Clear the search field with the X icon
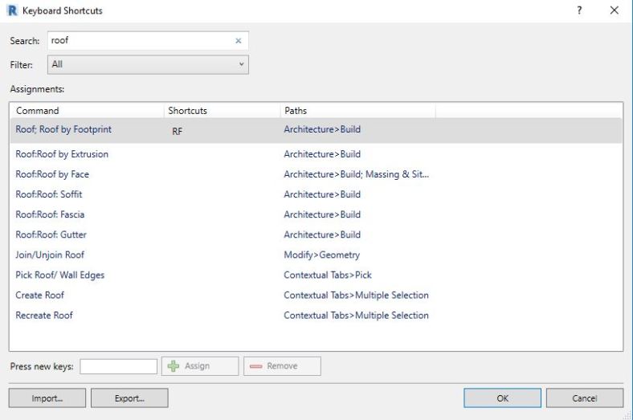 click(x=238, y=40)
